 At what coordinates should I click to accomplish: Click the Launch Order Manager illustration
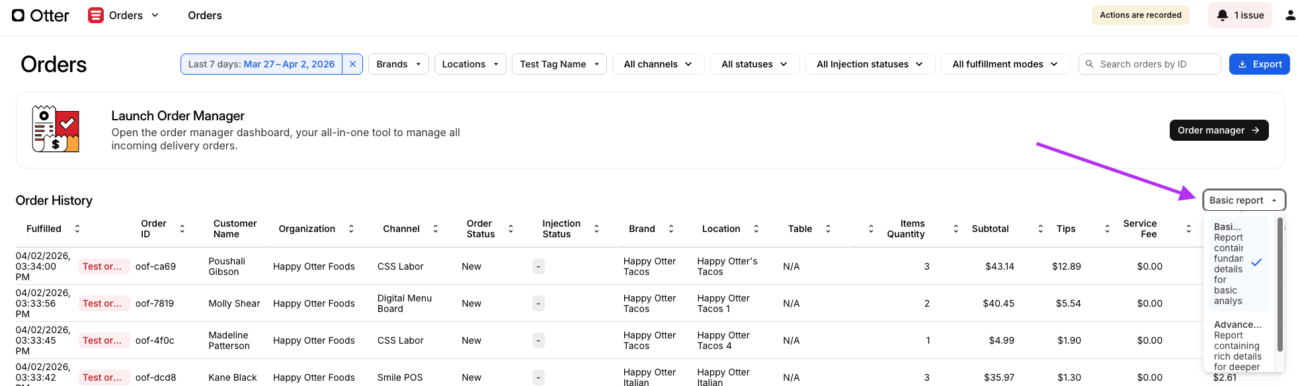coord(56,129)
